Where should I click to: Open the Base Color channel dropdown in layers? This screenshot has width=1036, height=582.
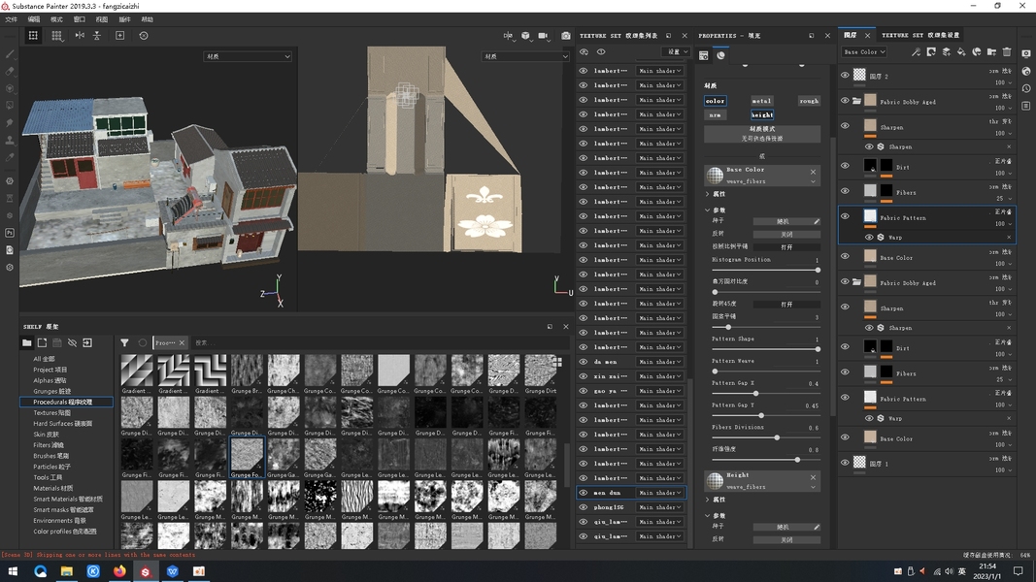tap(863, 51)
